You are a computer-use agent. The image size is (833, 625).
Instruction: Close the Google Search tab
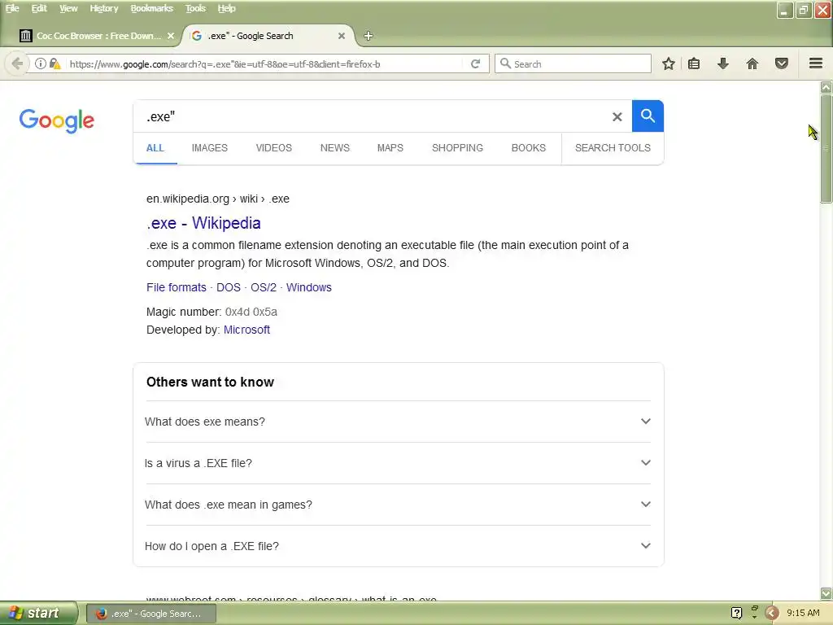tap(342, 36)
